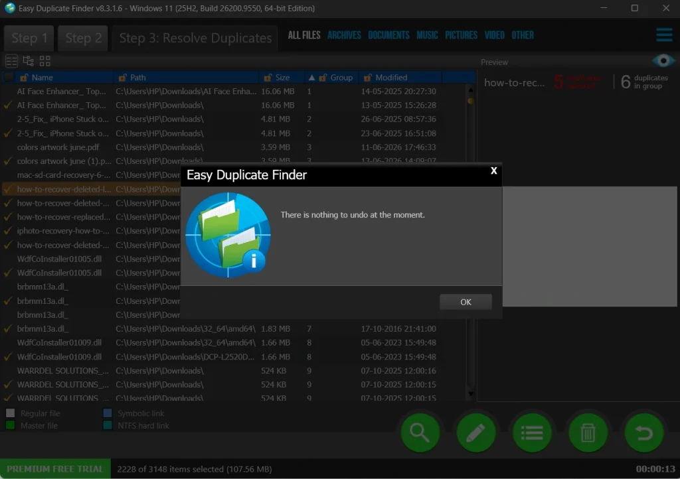This screenshot has width=680, height=479.
Task: Click the green trash delete button
Action: (588, 433)
